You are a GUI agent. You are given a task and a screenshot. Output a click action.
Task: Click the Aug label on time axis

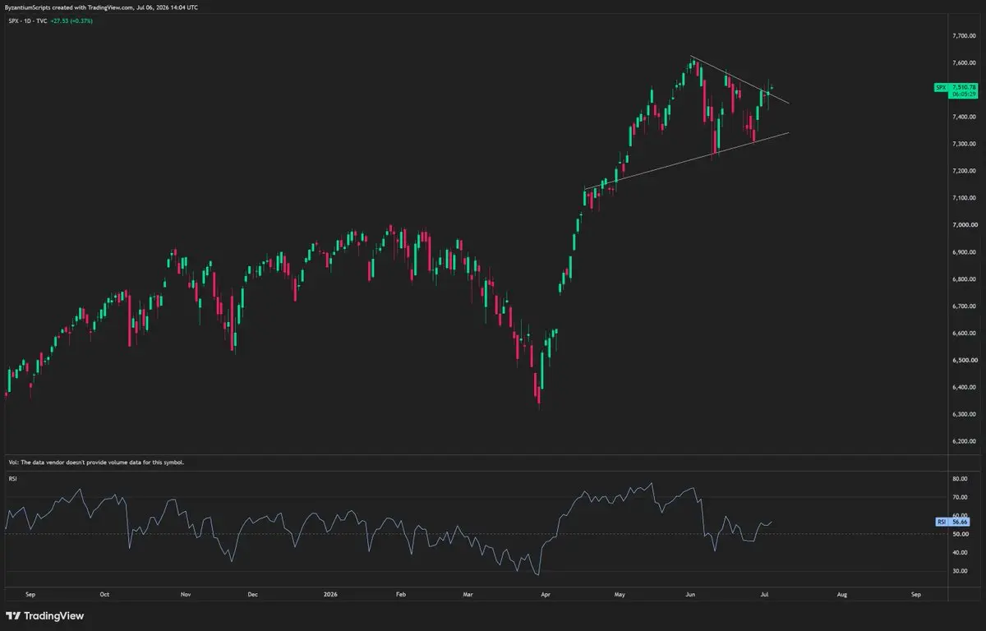pyautogui.click(x=841, y=593)
